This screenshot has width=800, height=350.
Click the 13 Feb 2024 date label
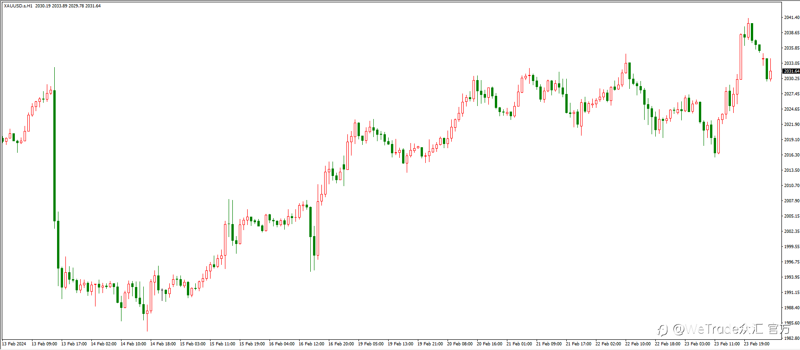click(14, 344)
